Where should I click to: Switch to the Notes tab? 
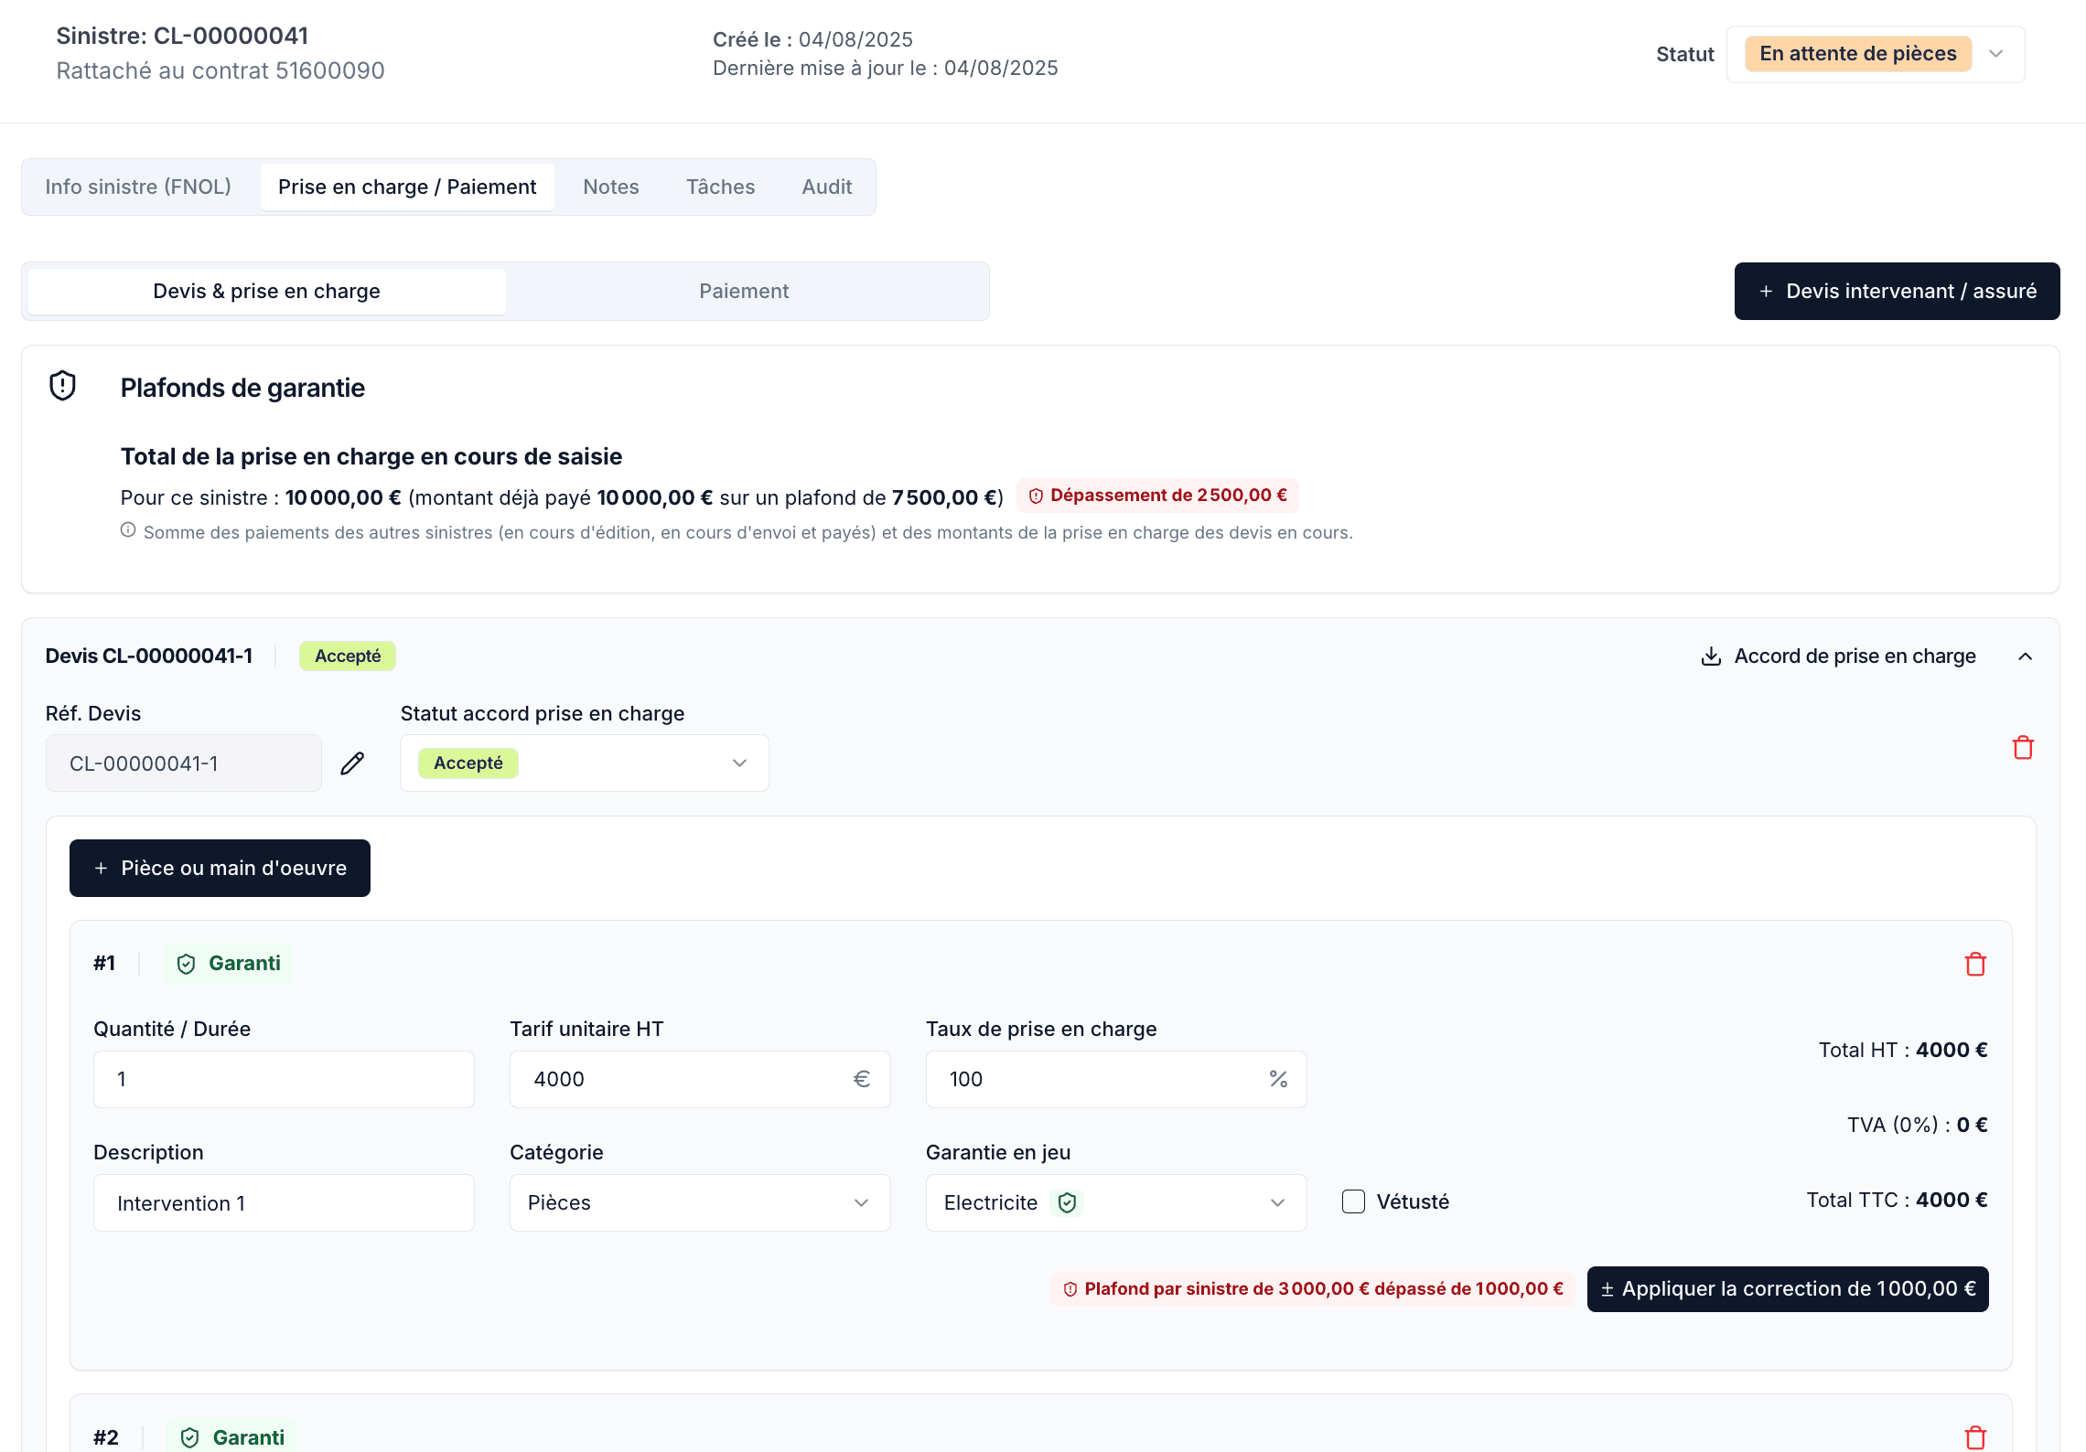pyautogui.click(x=610, y=186)
